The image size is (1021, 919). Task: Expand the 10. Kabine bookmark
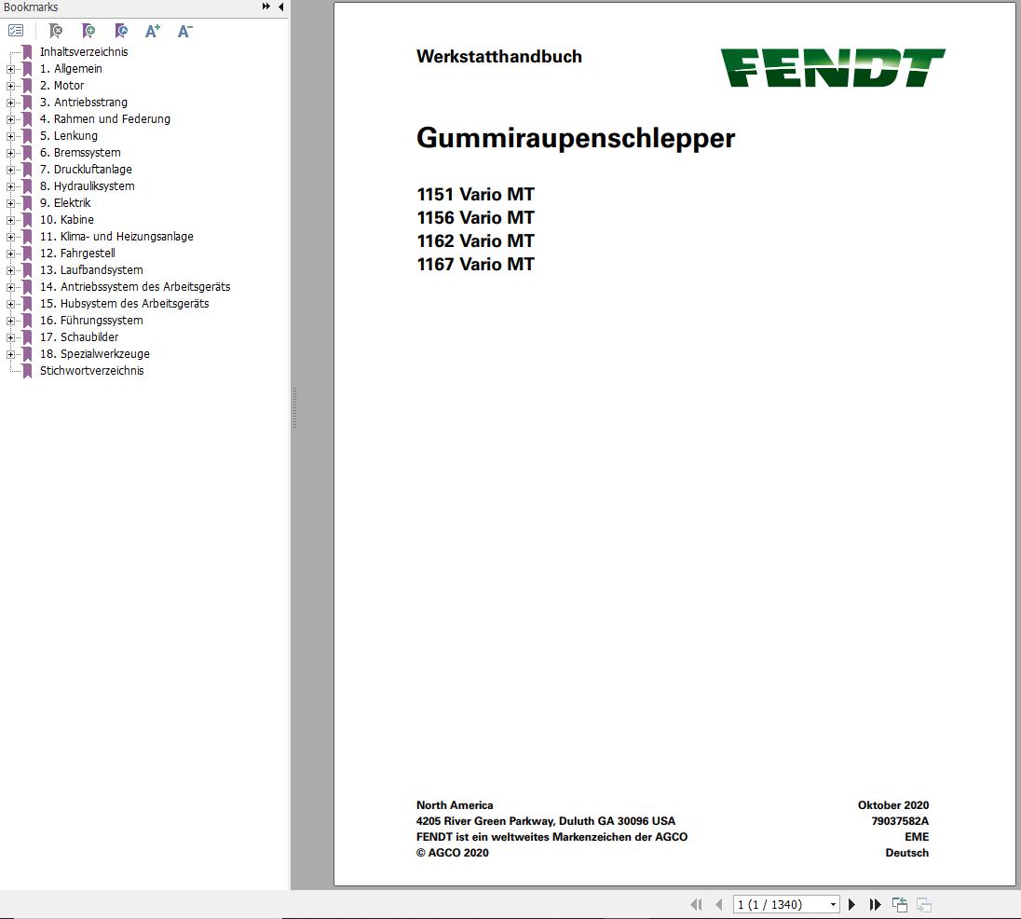(10, 220)
